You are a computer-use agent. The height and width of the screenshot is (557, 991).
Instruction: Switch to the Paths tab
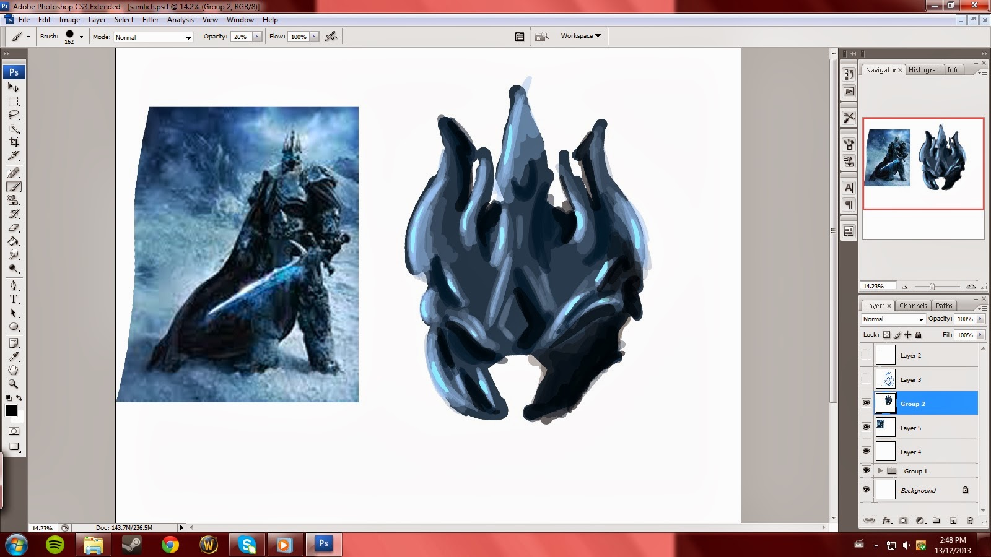point(944,306)
